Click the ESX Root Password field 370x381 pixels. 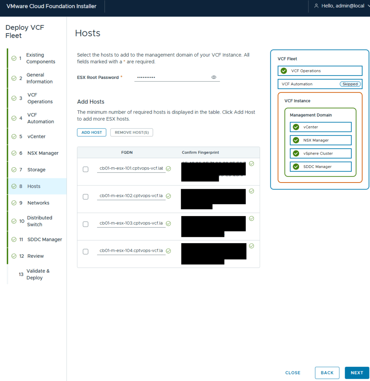[173, 77]
